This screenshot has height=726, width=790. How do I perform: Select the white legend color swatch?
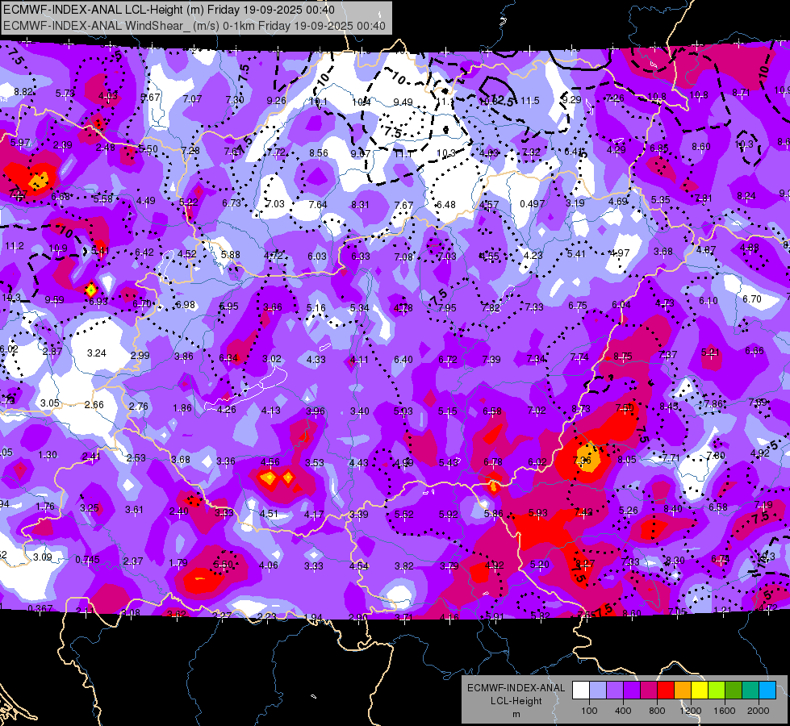(x=581, y=690)
